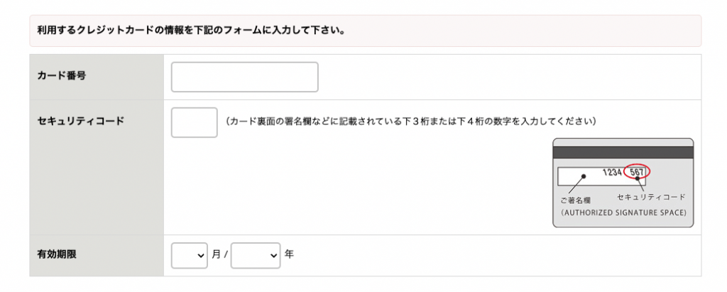The width and height of the screenshot is (727, 292).
Task: Open the expiration month dropdown
Action: pyautogui.click(x=190, y=255)
